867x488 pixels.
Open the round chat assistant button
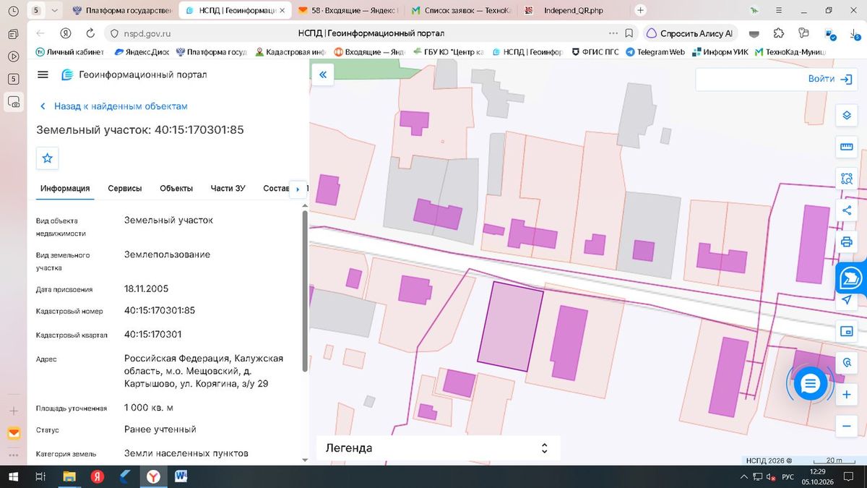tap(810, 384)
